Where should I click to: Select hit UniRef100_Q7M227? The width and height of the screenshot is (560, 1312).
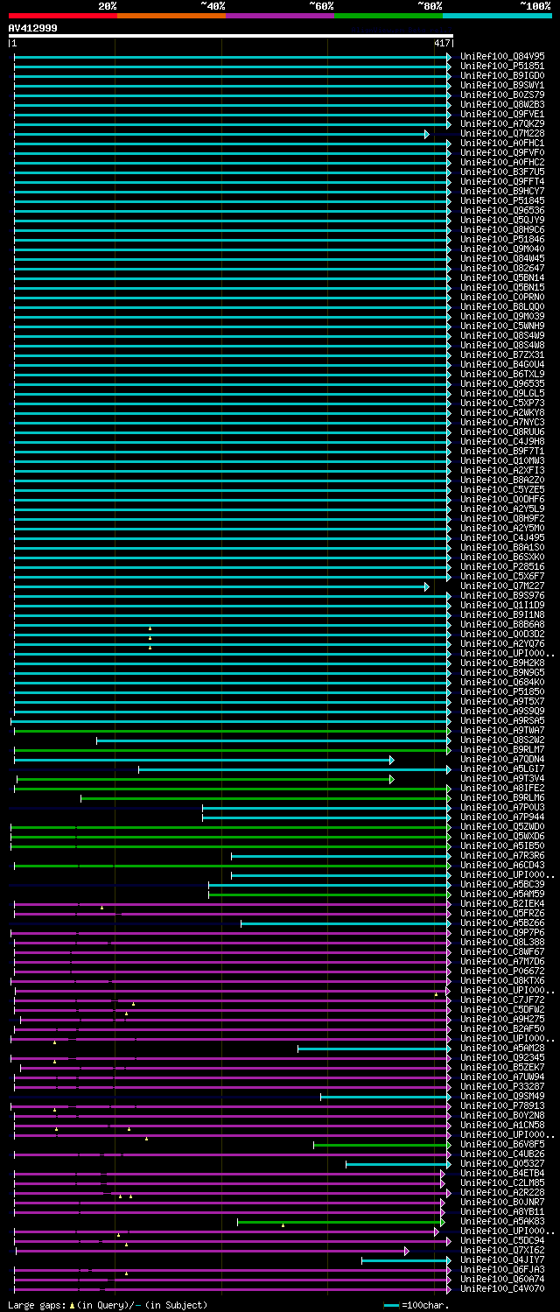coord(501,586)
